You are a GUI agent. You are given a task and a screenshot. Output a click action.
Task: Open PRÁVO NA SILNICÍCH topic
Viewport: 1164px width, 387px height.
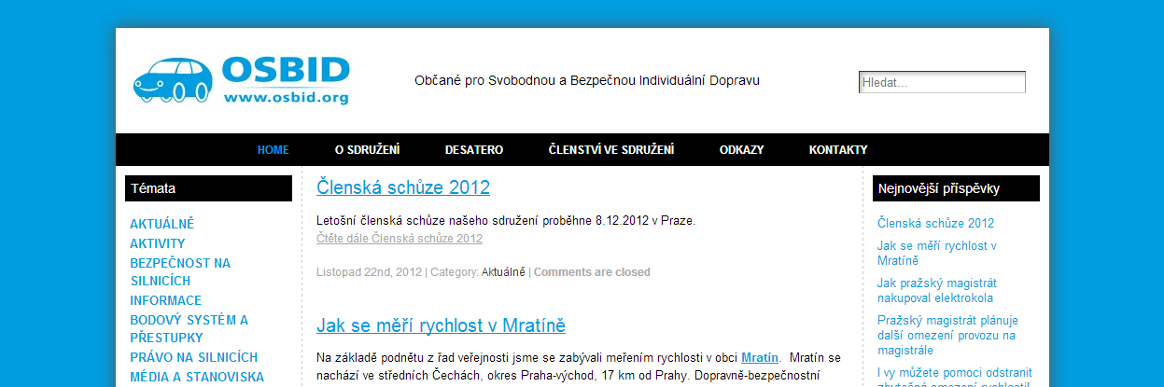(x=193, y=357)
